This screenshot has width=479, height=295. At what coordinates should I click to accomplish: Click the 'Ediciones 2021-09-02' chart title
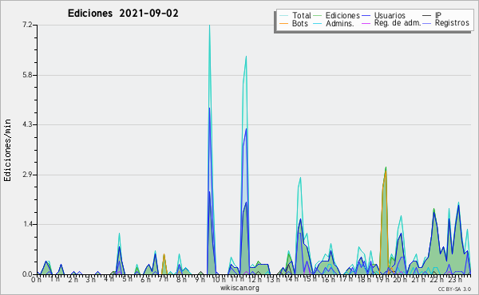pyautogui.click(x=123, y=14)
